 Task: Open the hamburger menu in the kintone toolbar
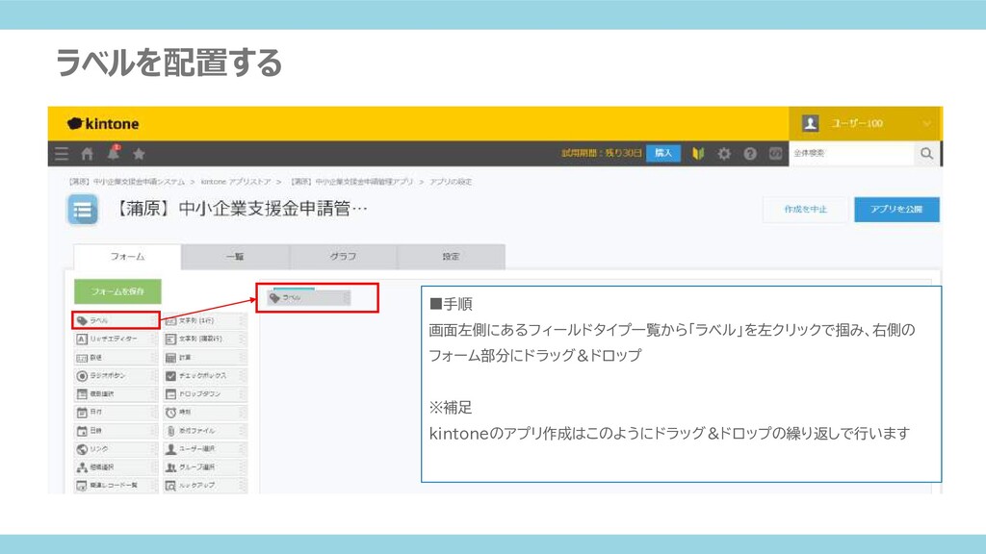pyautogui.click(x=62, y=154)
